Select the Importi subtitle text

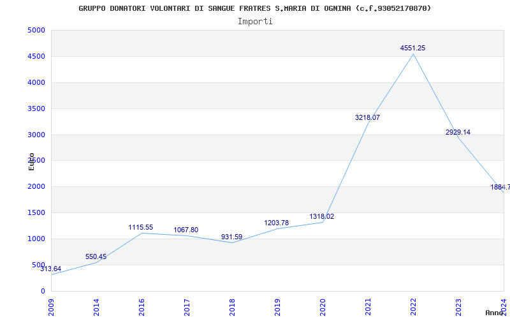pyautogui.click(x=255, y=22)
